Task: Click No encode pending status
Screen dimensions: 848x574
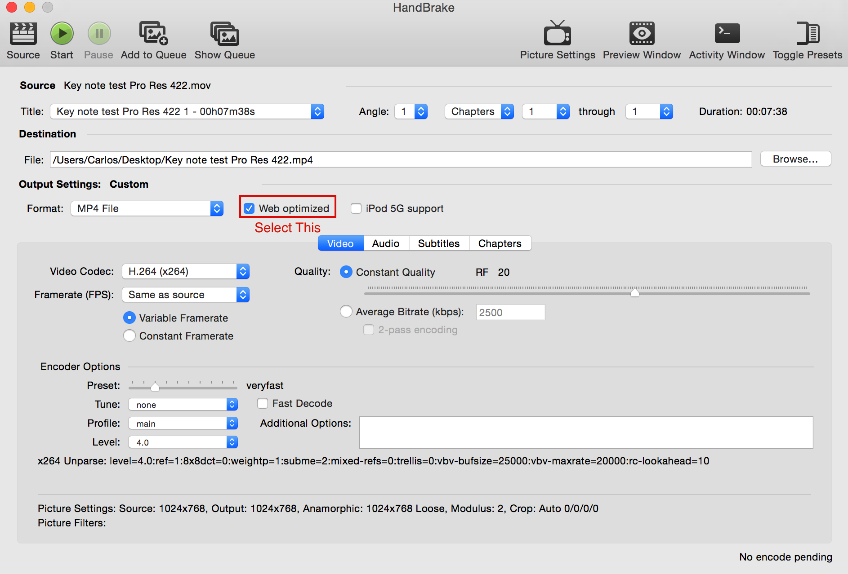Action: (786, 557)
